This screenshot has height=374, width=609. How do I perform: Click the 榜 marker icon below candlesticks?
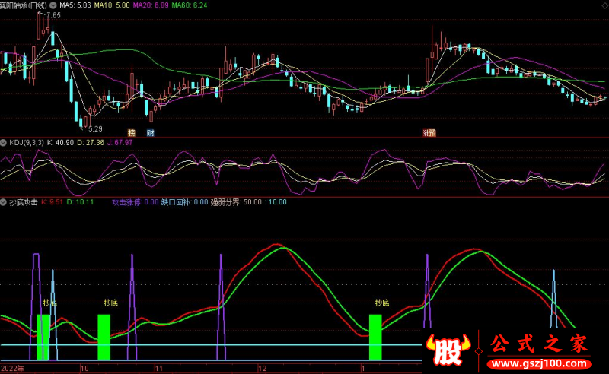pos(131,132)
